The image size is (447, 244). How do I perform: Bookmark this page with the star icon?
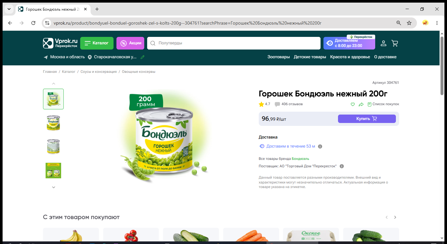pos(409,23)
